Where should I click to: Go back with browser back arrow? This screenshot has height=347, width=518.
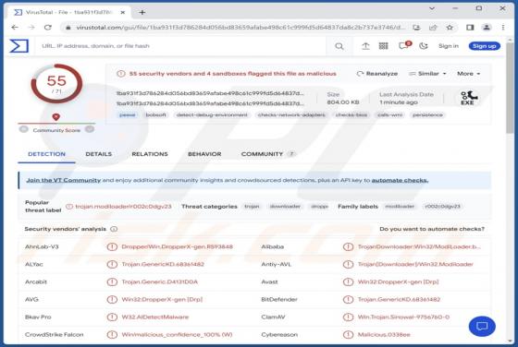(15, 28)
